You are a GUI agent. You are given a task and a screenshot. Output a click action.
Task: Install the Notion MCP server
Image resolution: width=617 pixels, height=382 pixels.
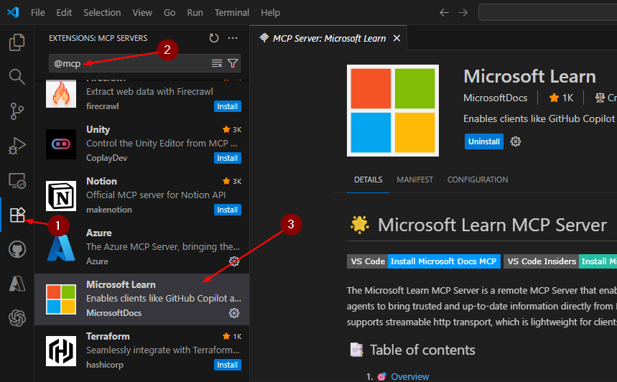(x=227, y=210)
